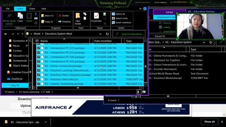Screen dimensions: 226x127
Task: Switch to the Share ribbon tab
Action: click(32, 8)
